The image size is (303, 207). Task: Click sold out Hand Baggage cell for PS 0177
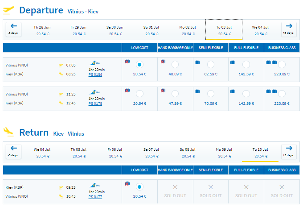pyautogui.click(x=175, y=191)
